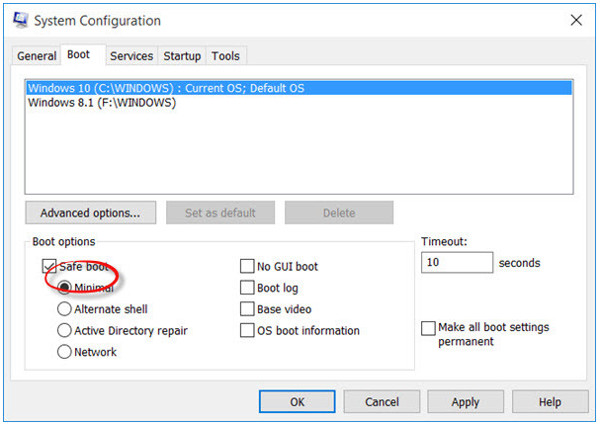
Task: Choose the Alternate shell radio option
Action: pyautogui.click(x=64, y=309)
